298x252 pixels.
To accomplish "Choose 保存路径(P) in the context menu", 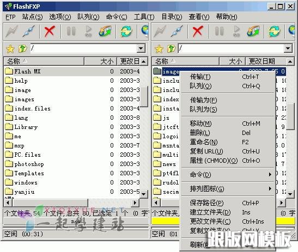I will (x=228, y=203).
